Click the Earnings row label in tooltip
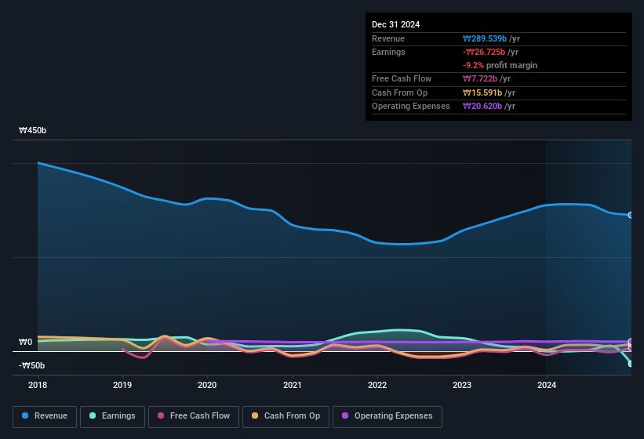 (x=388, y=52)
